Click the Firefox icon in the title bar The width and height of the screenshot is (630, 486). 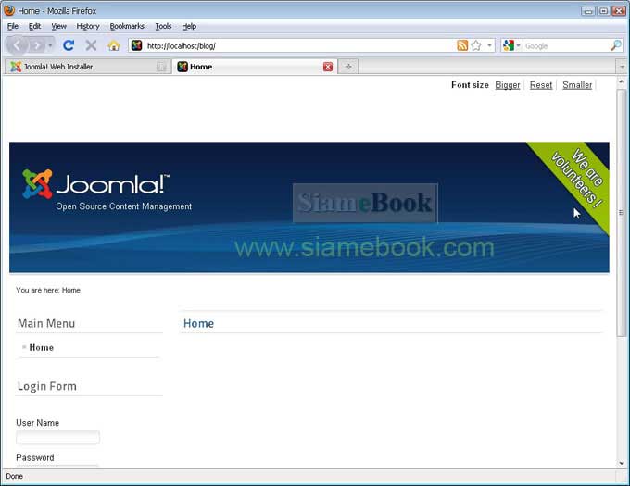click(9, 10)
